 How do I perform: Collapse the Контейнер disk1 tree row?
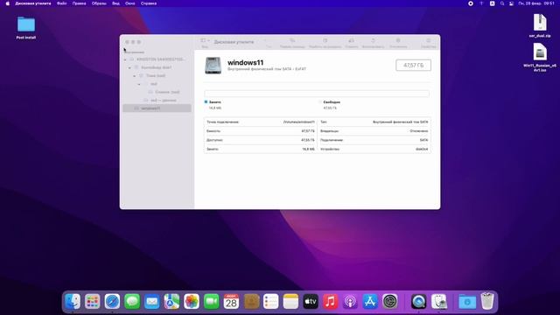click(x=130, y=67)
